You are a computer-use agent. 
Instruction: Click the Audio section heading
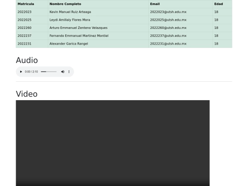(x=27, y=60)
